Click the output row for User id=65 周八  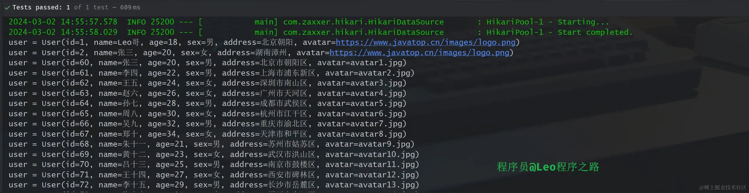[207, 114]
